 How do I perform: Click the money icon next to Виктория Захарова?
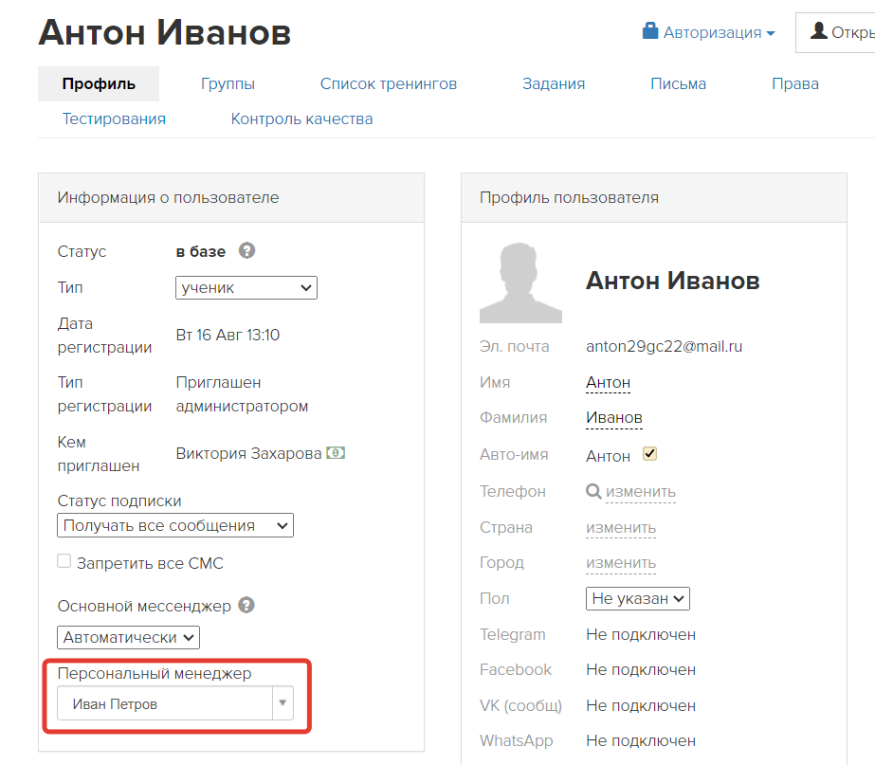(336, 452)
